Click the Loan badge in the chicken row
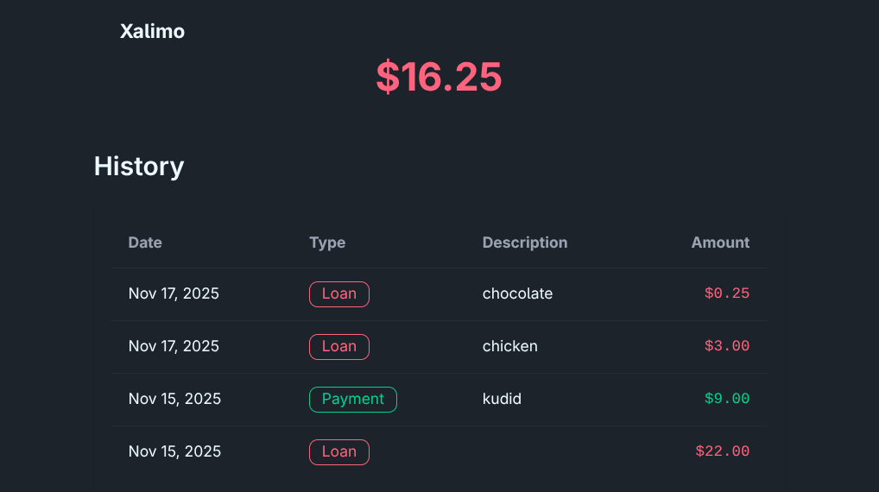Viewport: 879px width, 492px height. click(339, 346)
